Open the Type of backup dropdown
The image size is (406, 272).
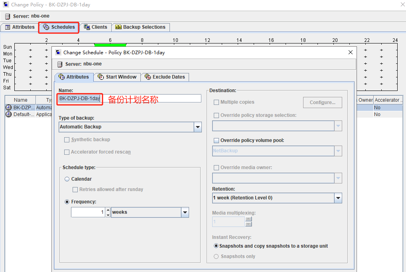click(198, 127)
